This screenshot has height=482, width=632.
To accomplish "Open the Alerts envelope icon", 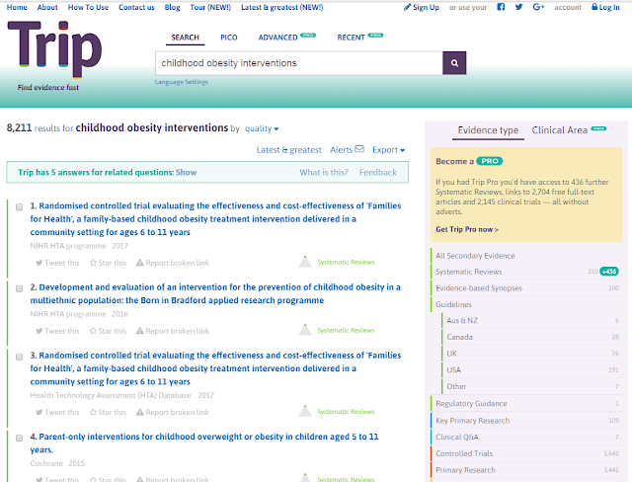I will [359, 149].
